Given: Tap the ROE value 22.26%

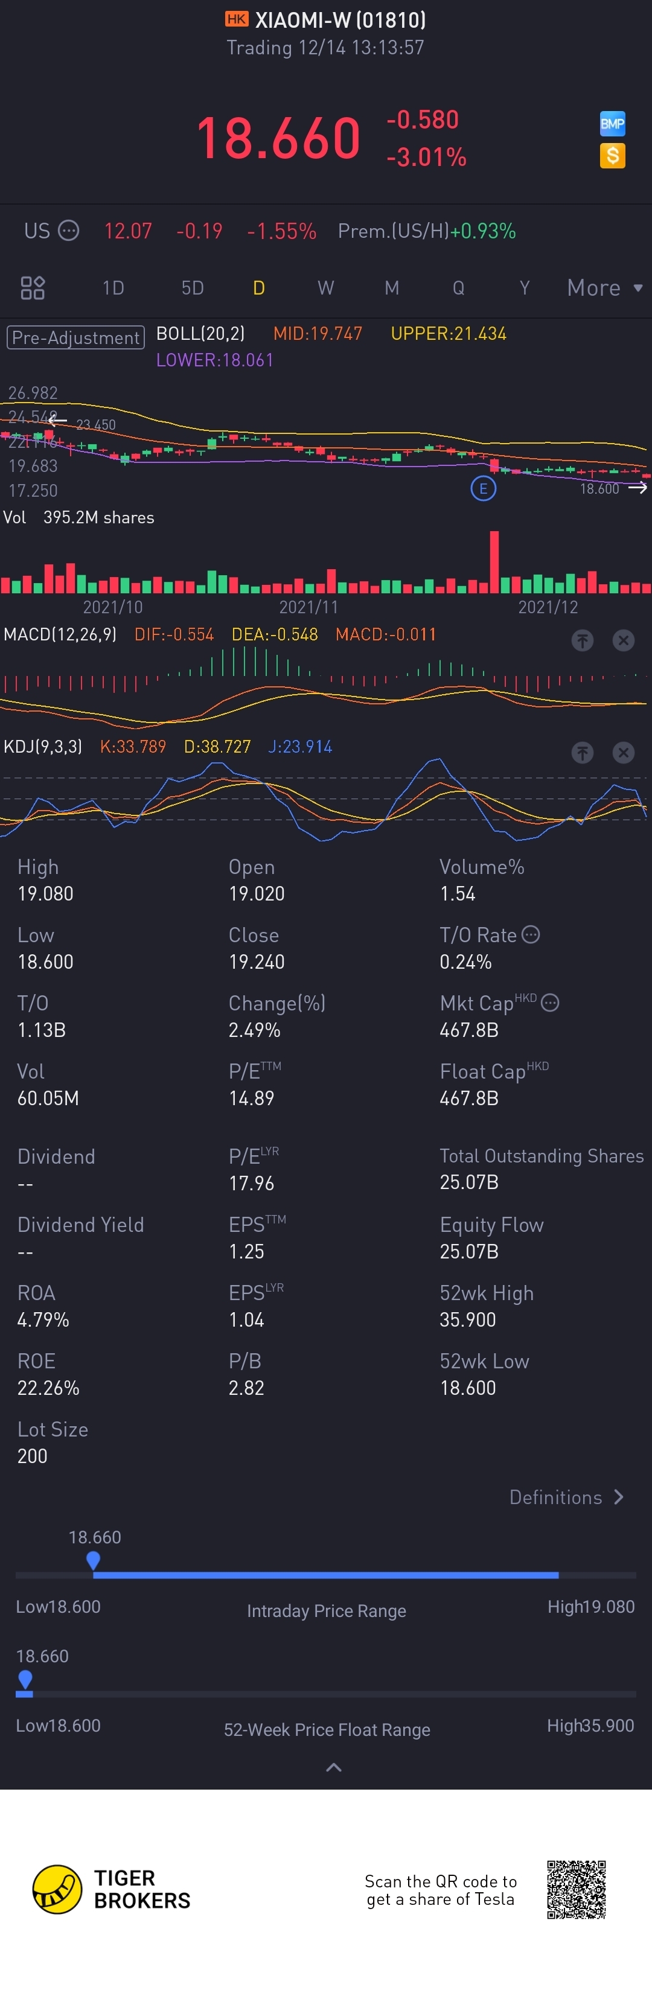Looking at the screenshot, I should point(48,1388).
